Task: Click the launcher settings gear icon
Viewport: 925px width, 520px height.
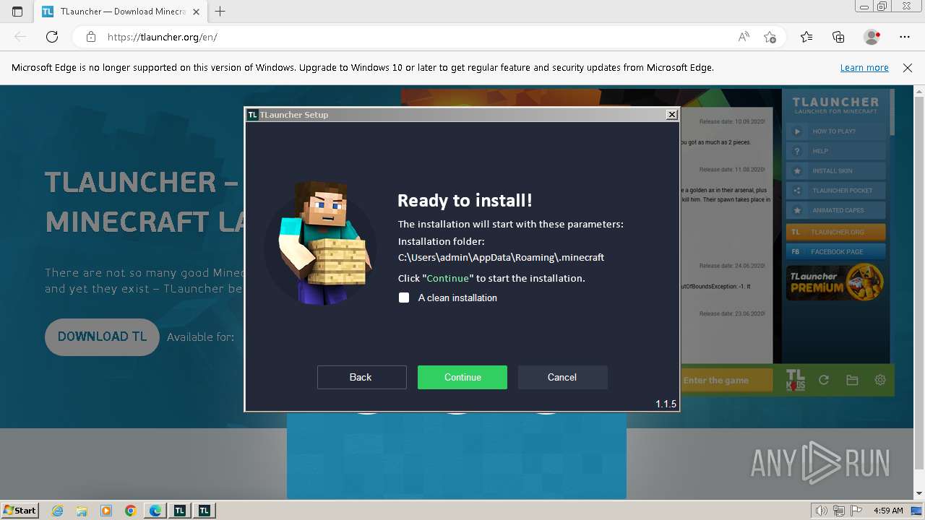Action: point(880,380)
